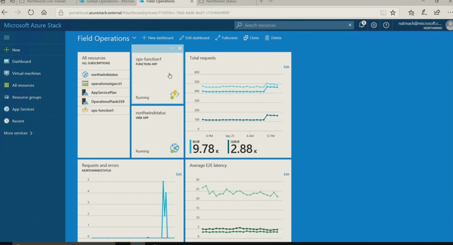This screenshot has height=245, width=453.
Task: Refresh the browser page
Action: point(31,12)
